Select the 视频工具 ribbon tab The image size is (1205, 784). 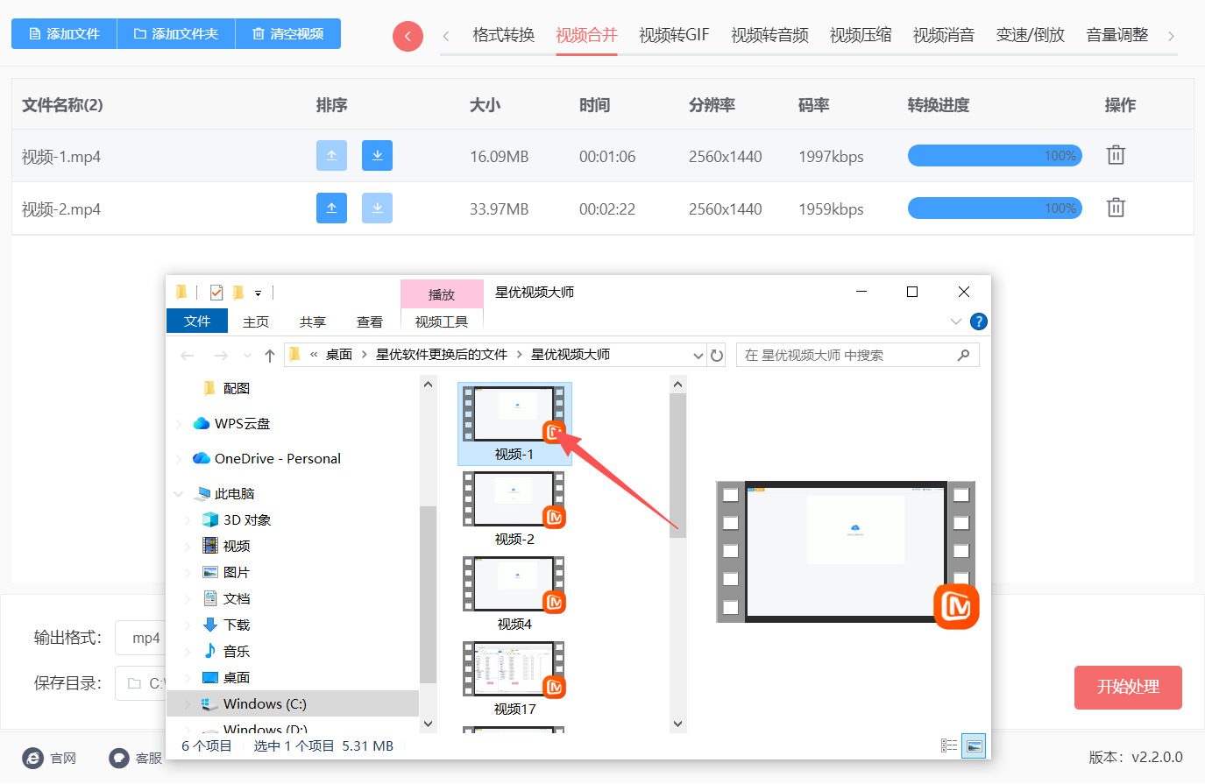tap(442, 321)
